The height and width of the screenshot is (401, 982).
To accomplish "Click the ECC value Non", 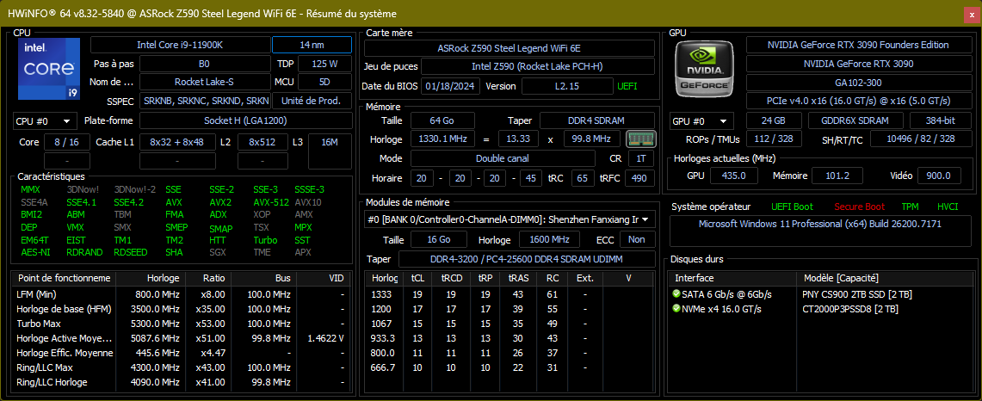I will [x=637, y=239].
